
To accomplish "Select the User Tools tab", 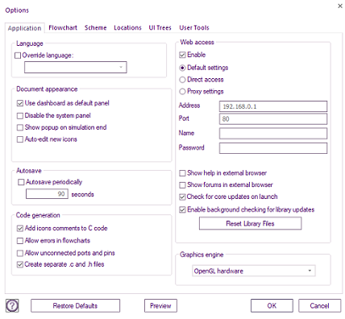I will (x=194, y=27).
